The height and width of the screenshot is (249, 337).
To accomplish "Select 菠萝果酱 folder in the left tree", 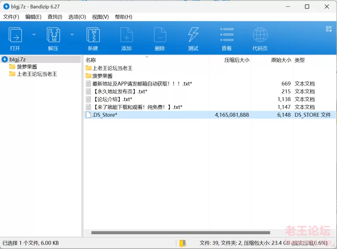I will pyautogui.click(x=27, y=67).
